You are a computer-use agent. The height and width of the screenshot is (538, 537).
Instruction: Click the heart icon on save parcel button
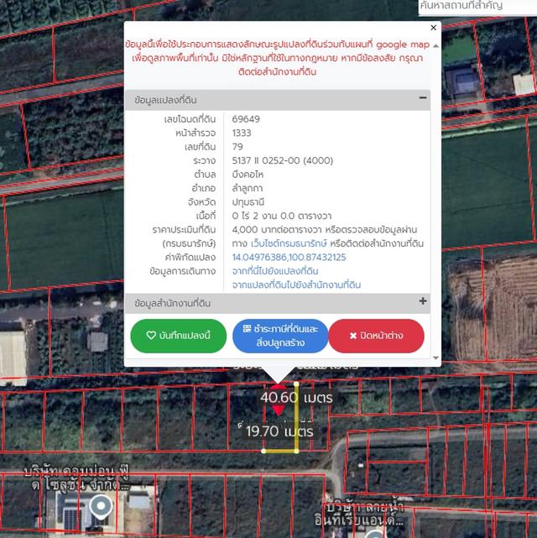(151, 336)
